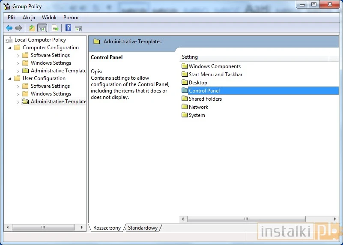
Task: Click the right pane horizontal scrollbar
Action: pyautogui.click(x=259, y=219)
